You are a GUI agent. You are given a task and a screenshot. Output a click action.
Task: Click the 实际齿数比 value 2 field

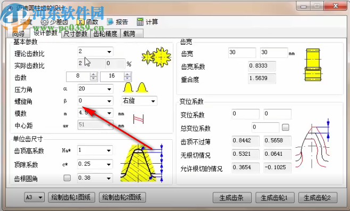(91, 64)
